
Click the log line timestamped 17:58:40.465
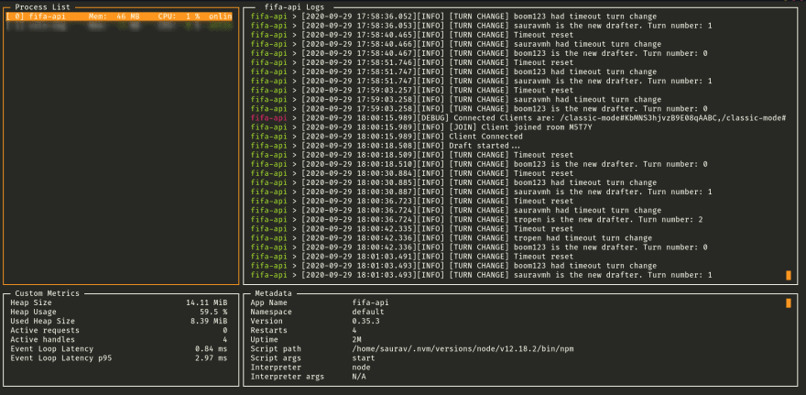(412, 35)
